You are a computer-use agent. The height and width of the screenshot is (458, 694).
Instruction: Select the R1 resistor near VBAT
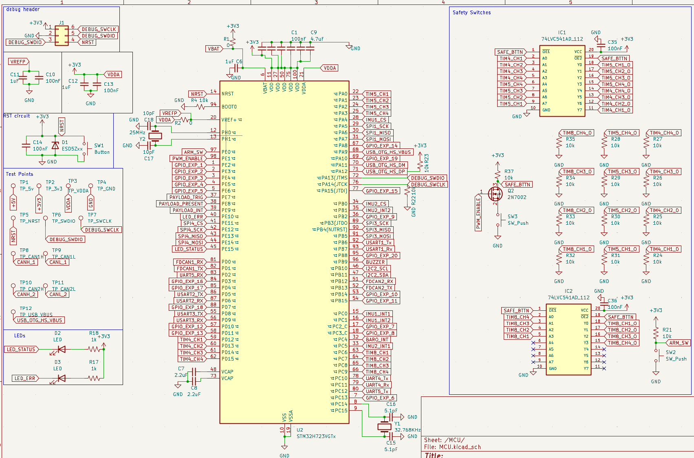pyautogui.click(x=233, y=42)
